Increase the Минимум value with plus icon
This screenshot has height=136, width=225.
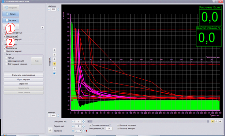pyautogui.click(x=58, y=116)
